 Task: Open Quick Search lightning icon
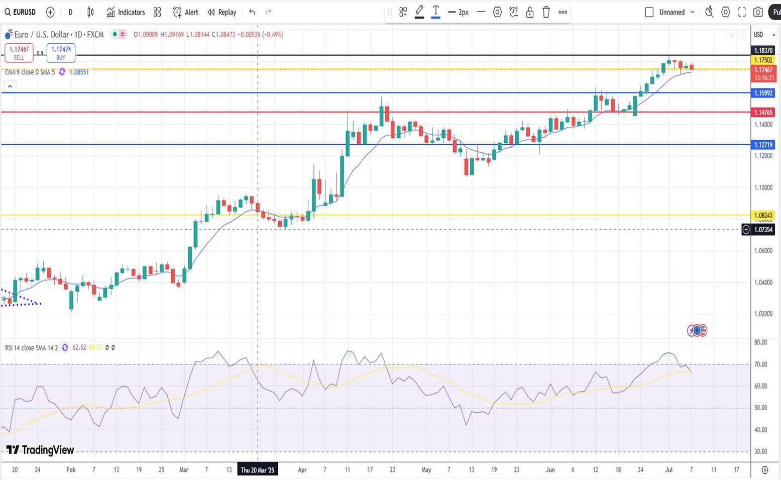[x=709, y=12]
